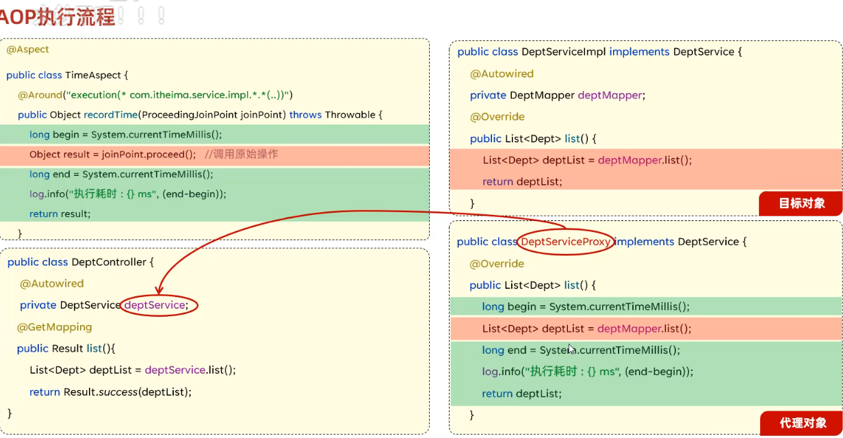
Task: Click the DeptServiceImpl class declaration line
Action: click(599, 52)
